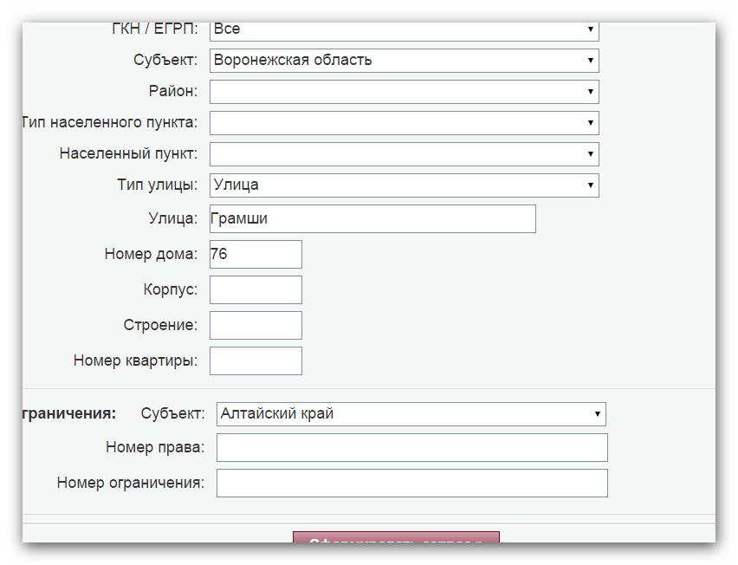Focus the Номер дома field with 76
This screenshot has height=565, width=738.
pyautogui.click(x=256, y=254)
